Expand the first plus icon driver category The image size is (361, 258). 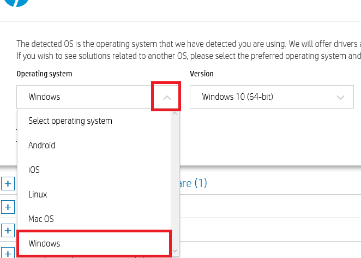[8, 184]
